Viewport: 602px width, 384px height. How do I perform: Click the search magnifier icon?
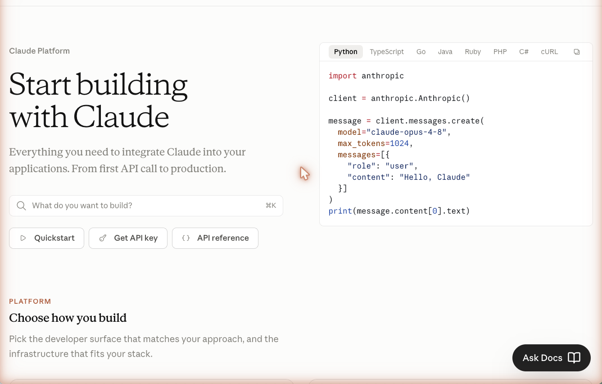pyautogui.click(x=21, y=206)
